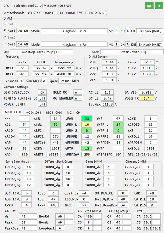
Task: Click the tRDRD_sg value 14
Action: coord(28,167)
